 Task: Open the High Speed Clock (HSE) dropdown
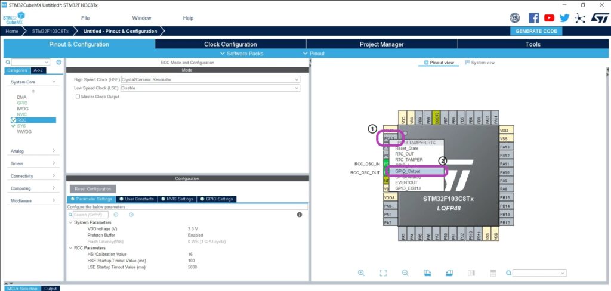210,79
